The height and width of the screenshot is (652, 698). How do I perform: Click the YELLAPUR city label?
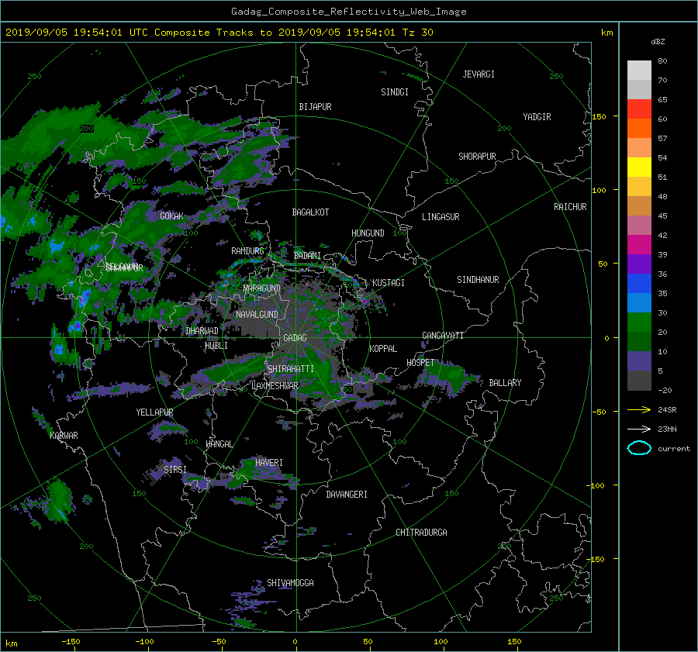154,412
